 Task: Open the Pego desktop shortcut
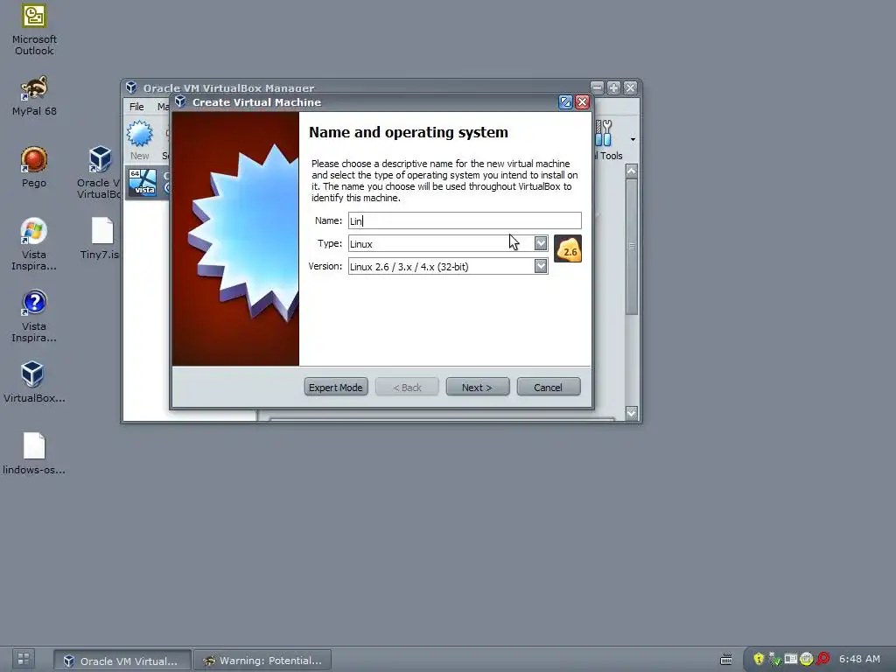pos(34,160)
